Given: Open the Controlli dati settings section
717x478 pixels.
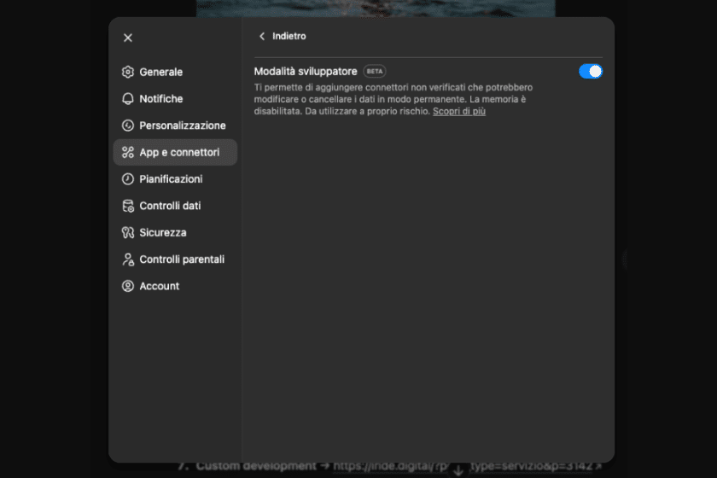Looking at the screenshot, I should pos(175,206).
